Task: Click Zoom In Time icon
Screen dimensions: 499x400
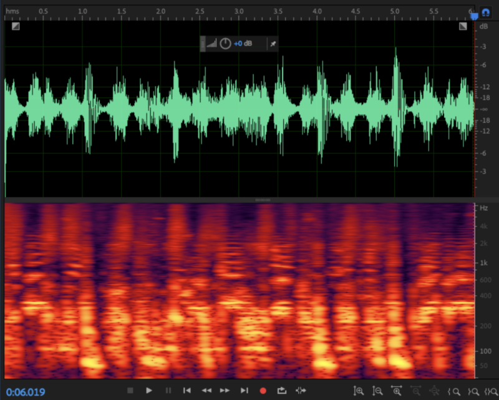Action: click(x=397, y=391)
